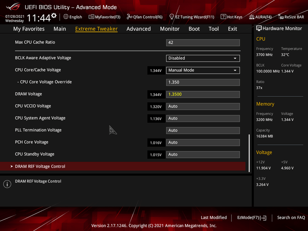Open the My Favorites tab
Image resolution: width=308 pixels, height=231 pixels.
coord(29,28)
